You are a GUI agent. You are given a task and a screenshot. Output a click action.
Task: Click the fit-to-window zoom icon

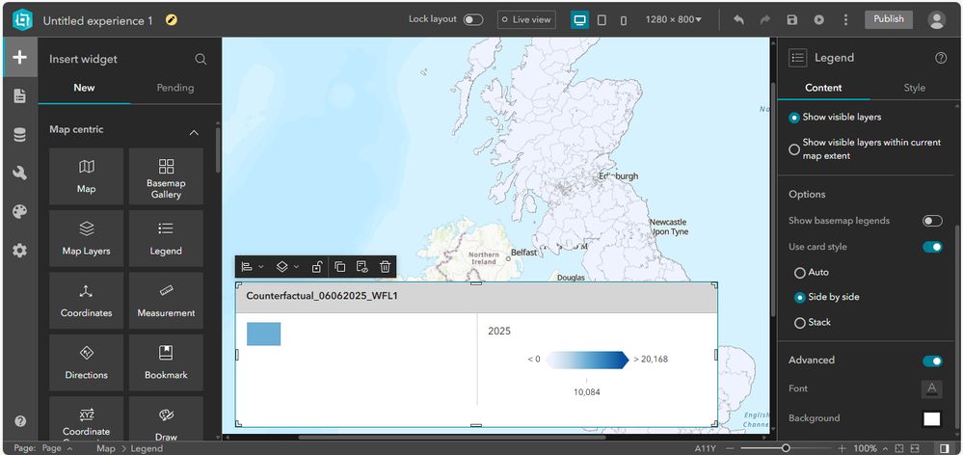899,448
